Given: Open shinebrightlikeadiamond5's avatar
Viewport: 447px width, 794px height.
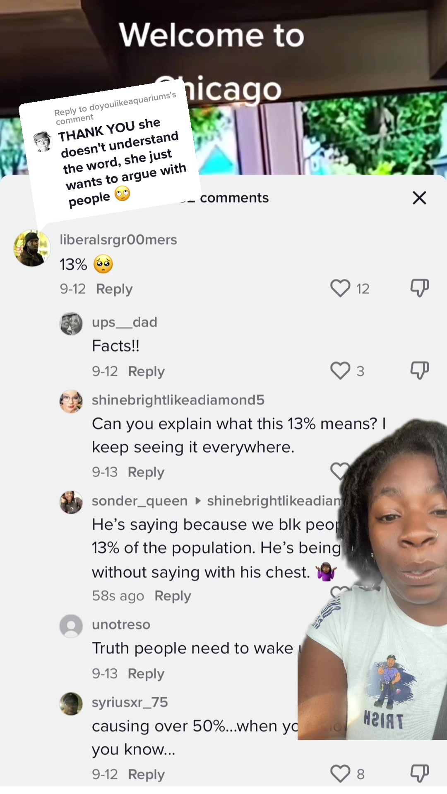Looking at the screenshot, I should tap(71, 401).
